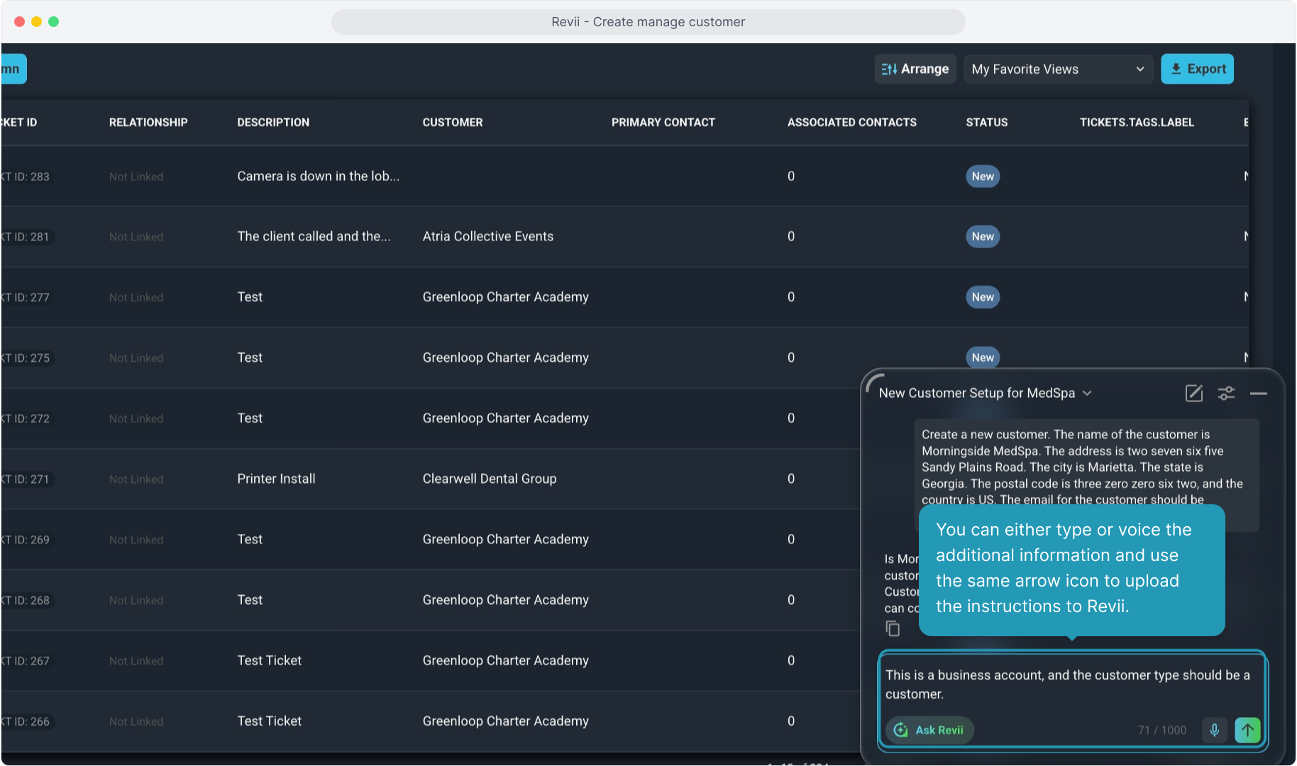This screenshot has height=766, width=1297.
Task: Click the Description column header
Action: click(x=273, y=122)
